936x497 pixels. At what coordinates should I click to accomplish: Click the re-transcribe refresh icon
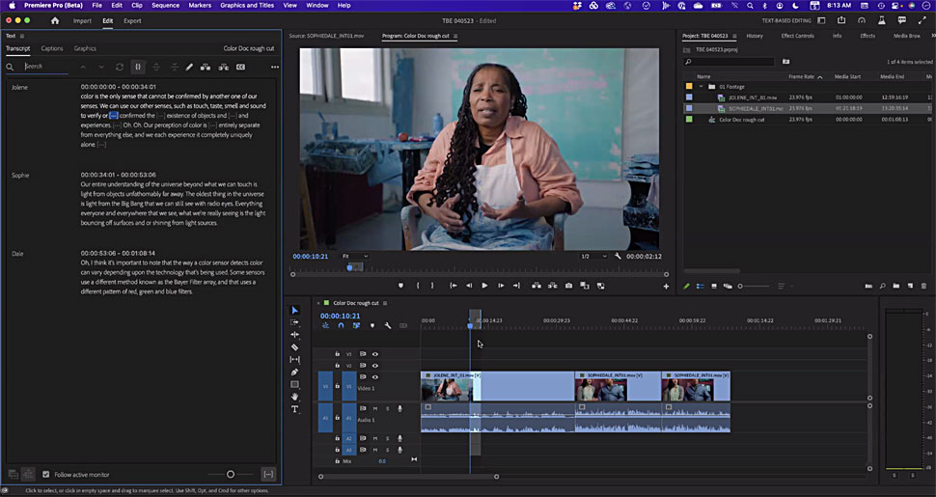coord(120,67)
